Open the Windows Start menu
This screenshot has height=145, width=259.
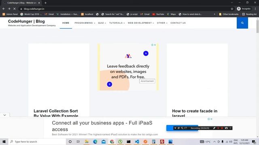4,141
